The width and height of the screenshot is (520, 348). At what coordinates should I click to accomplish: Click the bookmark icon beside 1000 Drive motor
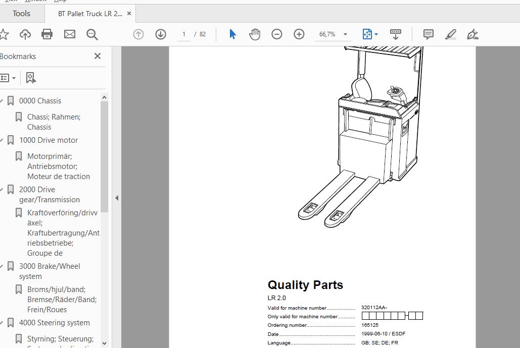tap(11, 140)
